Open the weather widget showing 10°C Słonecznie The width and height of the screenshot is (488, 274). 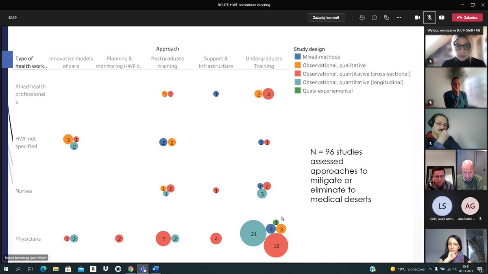407,269
